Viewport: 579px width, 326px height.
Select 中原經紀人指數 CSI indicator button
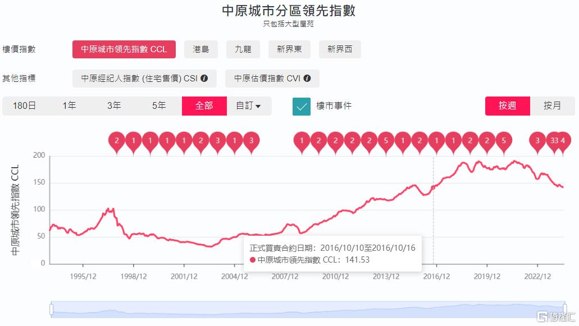[144, 79]
